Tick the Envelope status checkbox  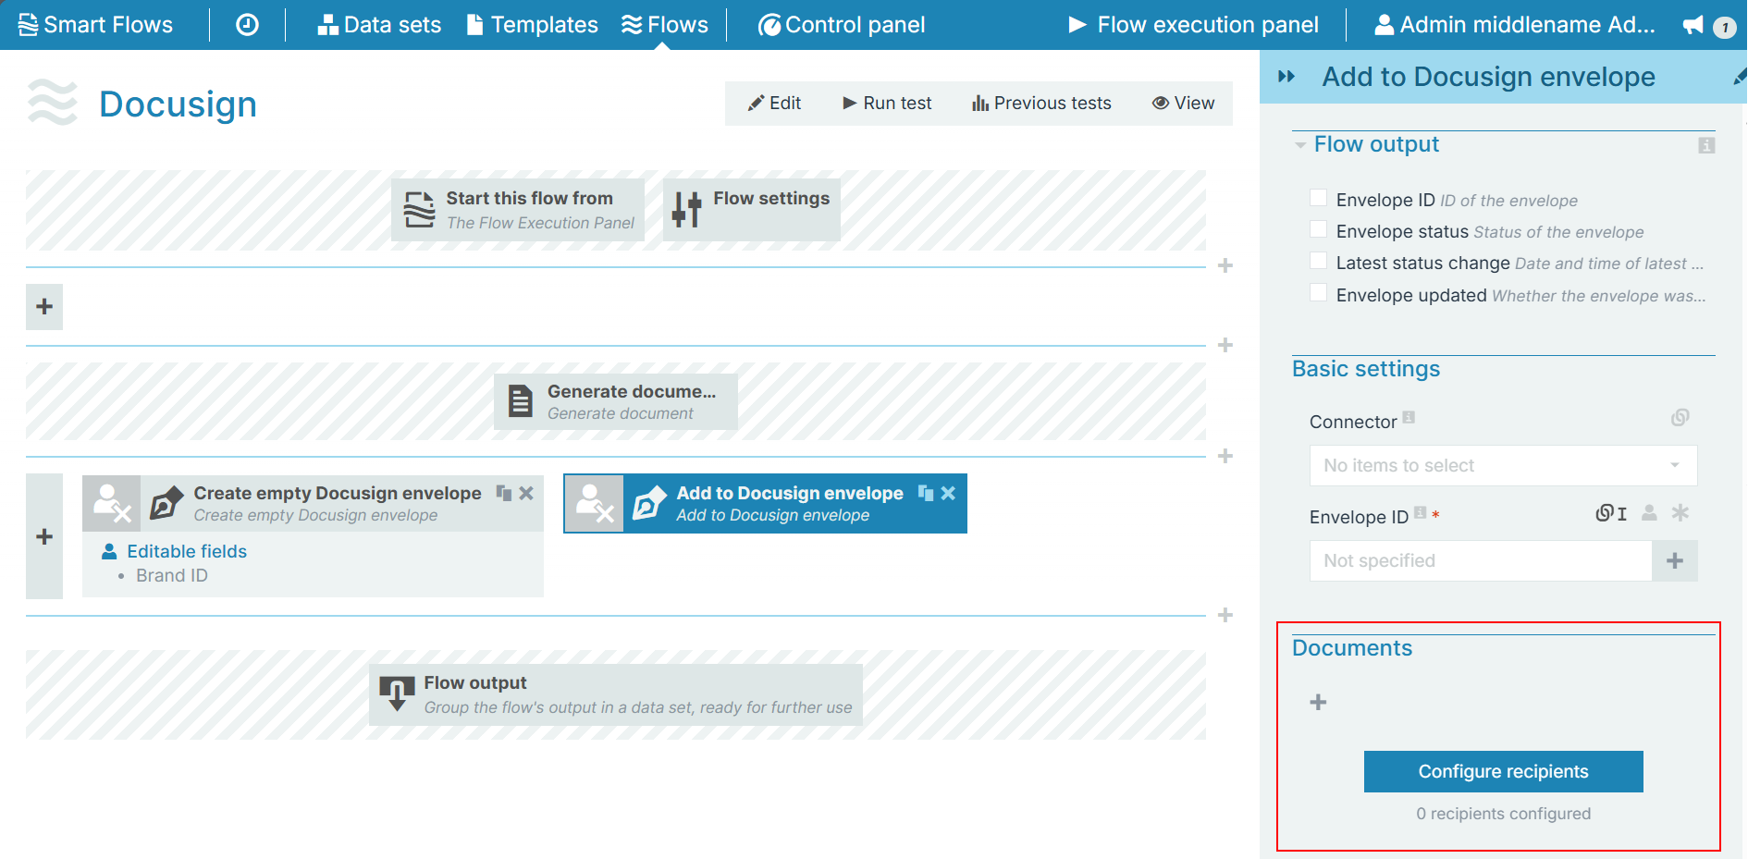[1319, 229]
